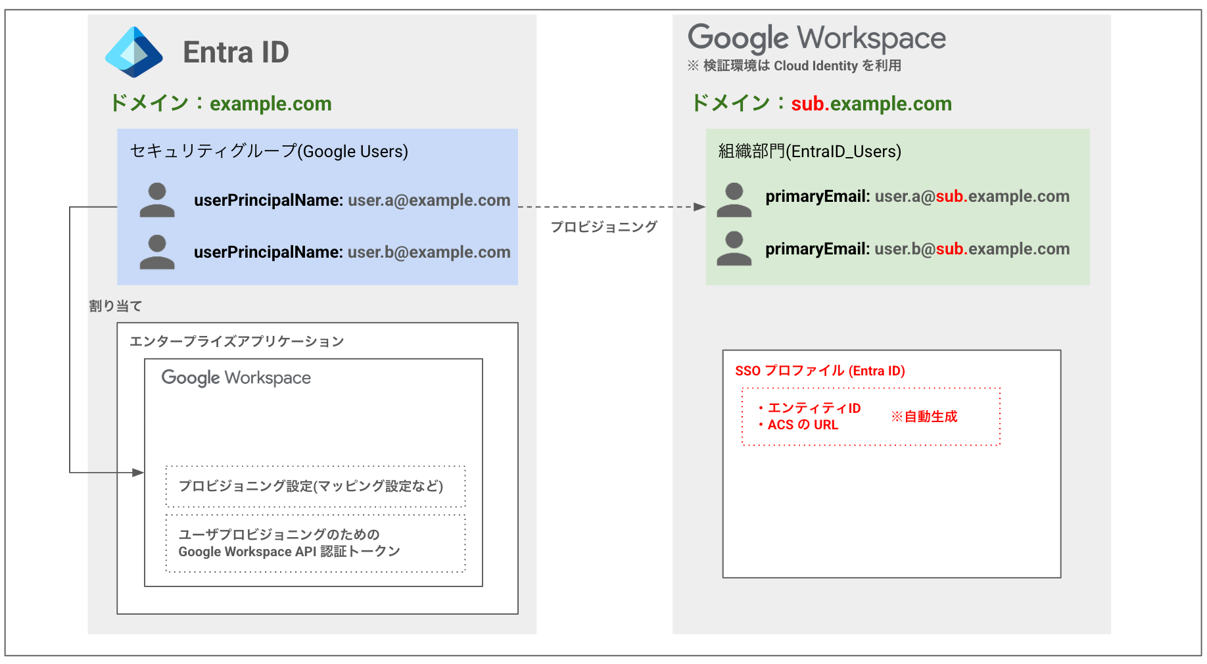Click the user.b@example.com person icon
1207x664 pixels.
(x=157, y=252)
